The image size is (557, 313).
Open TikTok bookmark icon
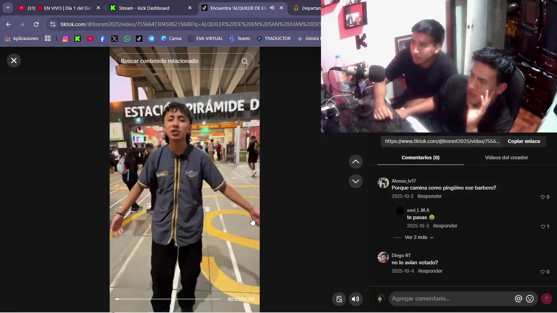(139, 39)
